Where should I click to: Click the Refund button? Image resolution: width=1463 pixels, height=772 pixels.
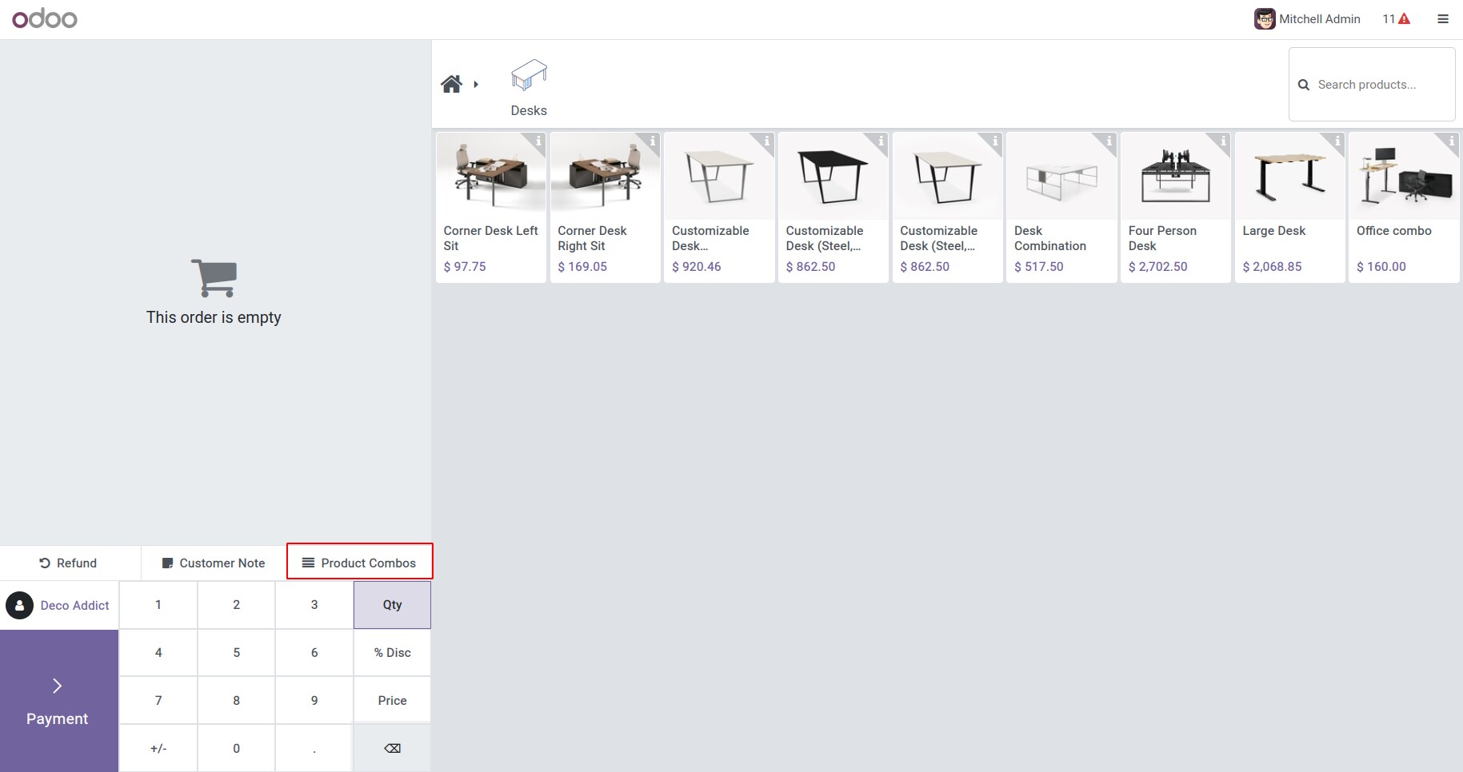coord(69,563)
